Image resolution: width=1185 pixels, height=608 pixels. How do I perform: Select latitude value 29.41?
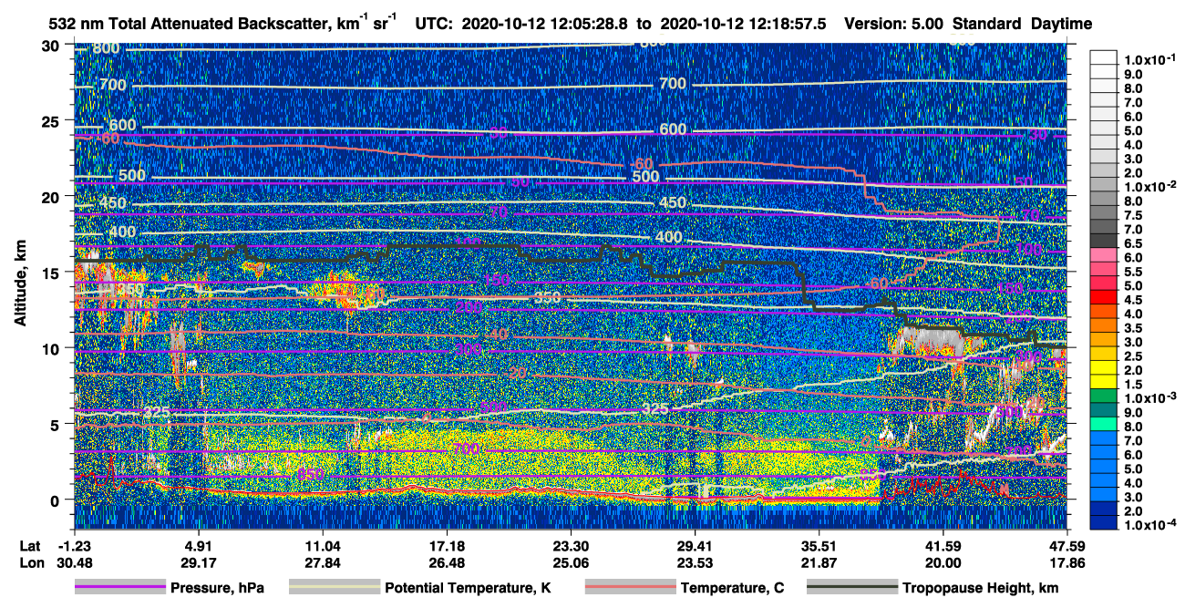(695, 546)
